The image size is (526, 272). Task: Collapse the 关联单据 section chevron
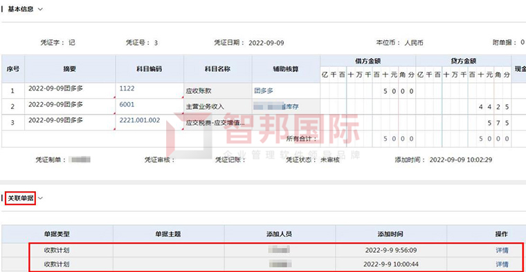tap(40, 198)
